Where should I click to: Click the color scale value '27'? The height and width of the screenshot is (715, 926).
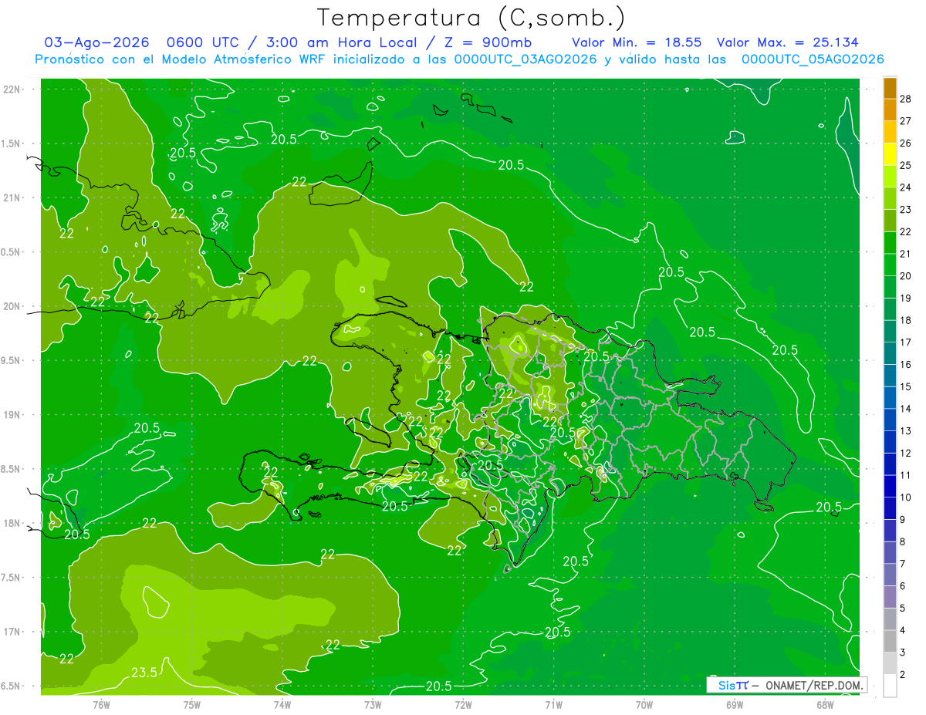click(x=906, y=121)
